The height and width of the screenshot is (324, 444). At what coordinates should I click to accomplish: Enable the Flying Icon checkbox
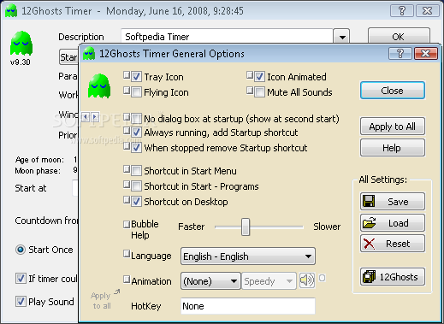click(x=136, y=92)
